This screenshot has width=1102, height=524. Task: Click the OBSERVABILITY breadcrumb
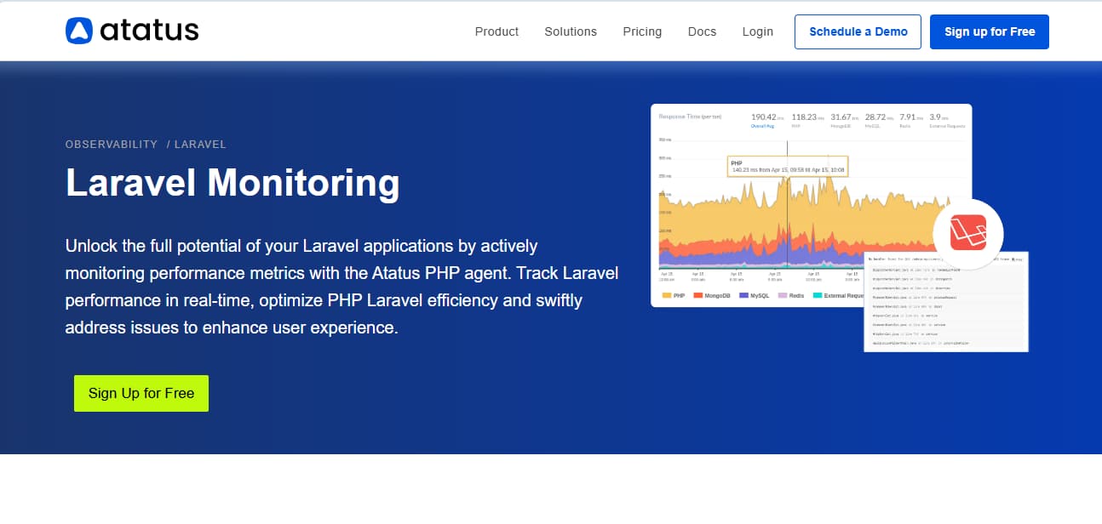(x=112, y=145)
